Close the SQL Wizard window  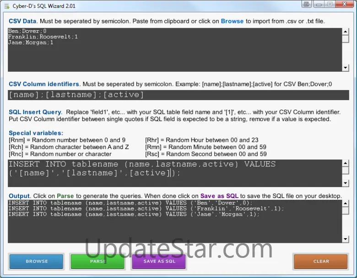345,4
